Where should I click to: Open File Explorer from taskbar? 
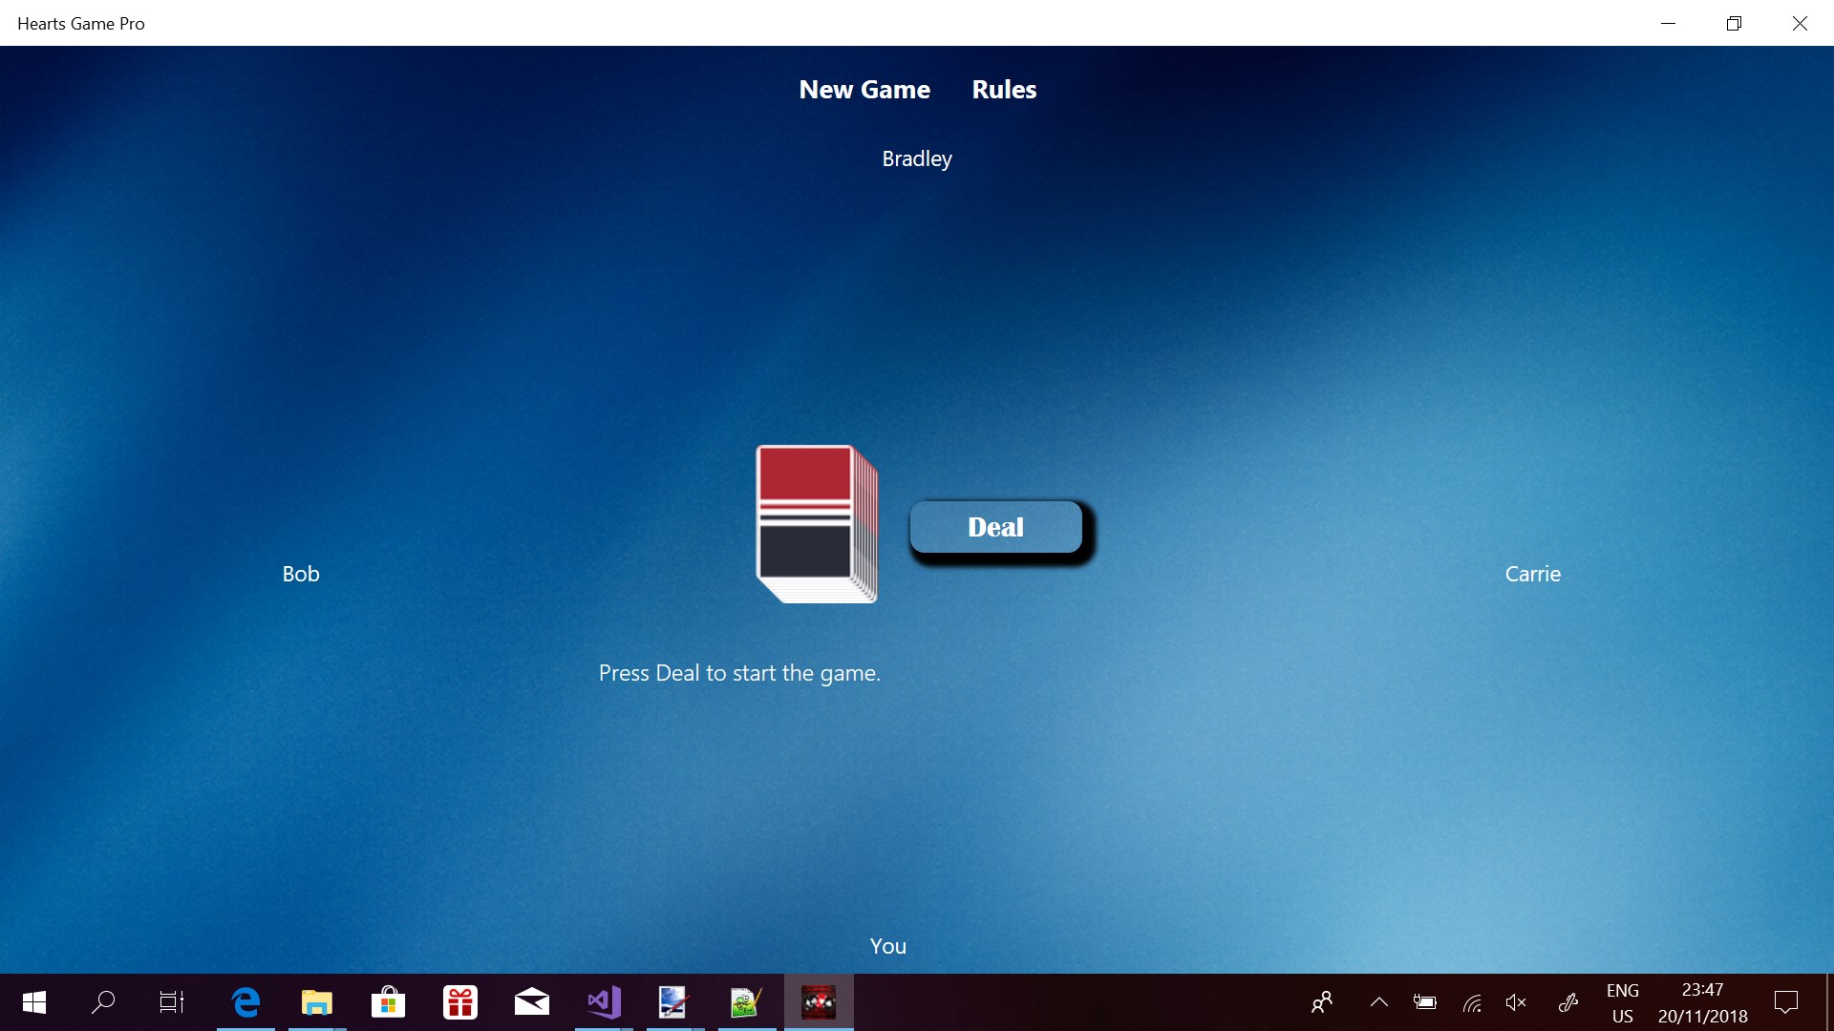316,1002
